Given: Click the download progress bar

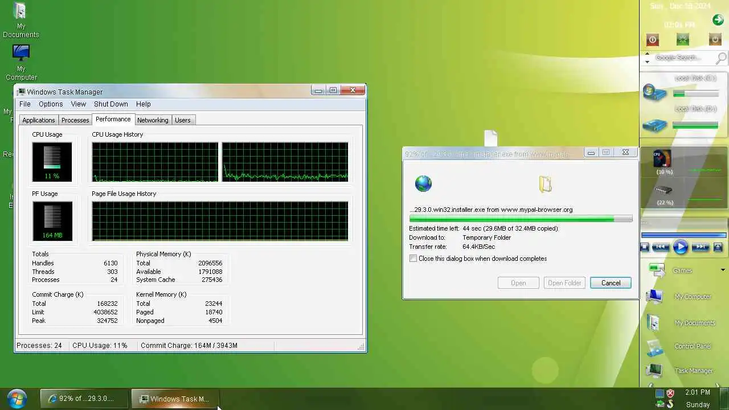Looking at the screenshot, I should tap(521, 219).
